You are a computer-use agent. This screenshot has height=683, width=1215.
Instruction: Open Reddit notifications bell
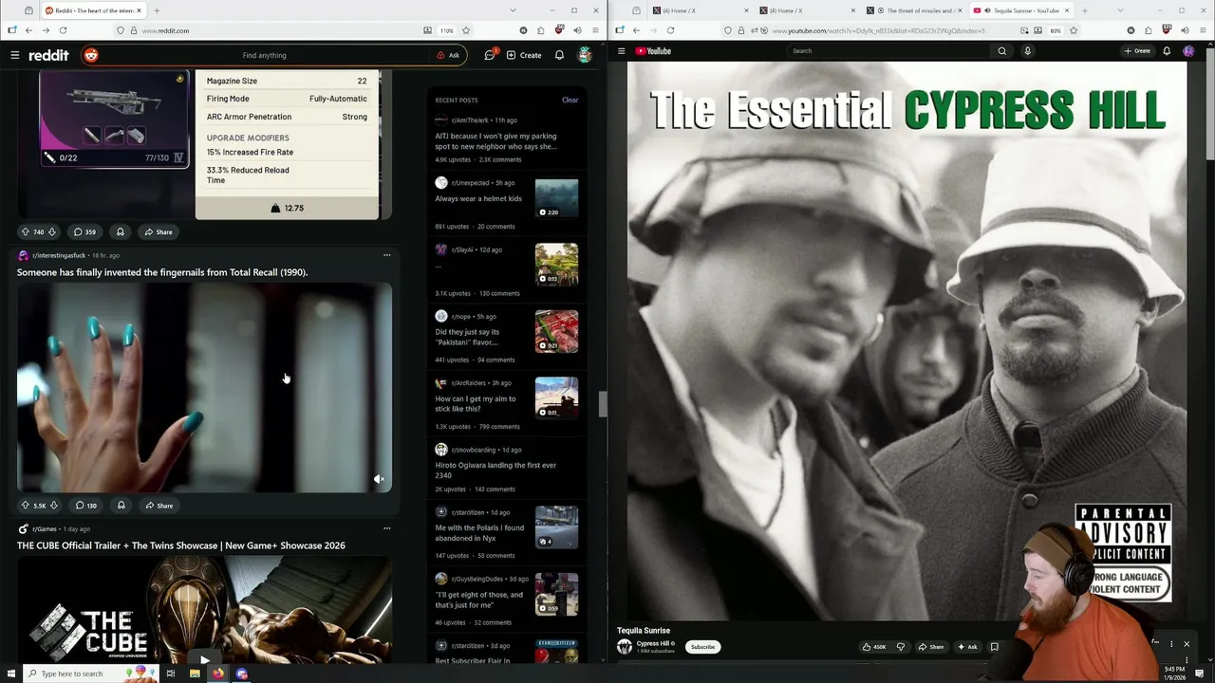(x=559, y=55)
